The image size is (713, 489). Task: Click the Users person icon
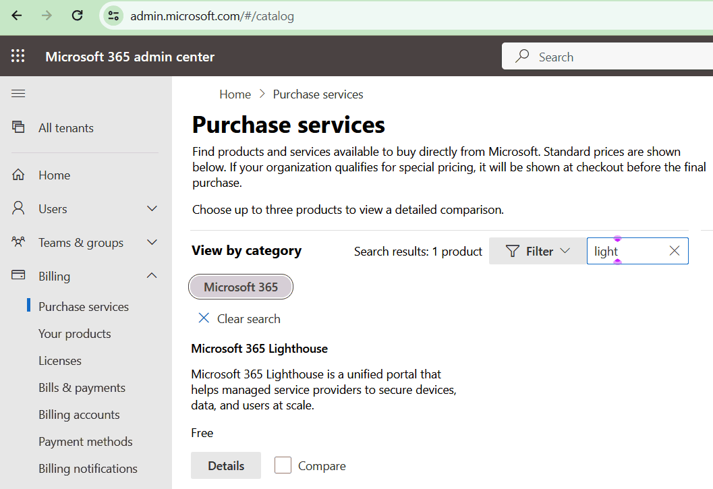coord(18,208)
